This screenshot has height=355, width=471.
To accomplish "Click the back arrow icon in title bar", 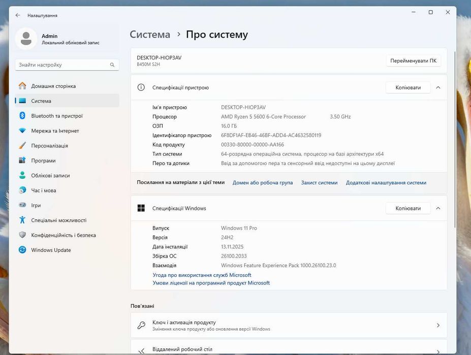I will tap(18, 15).
